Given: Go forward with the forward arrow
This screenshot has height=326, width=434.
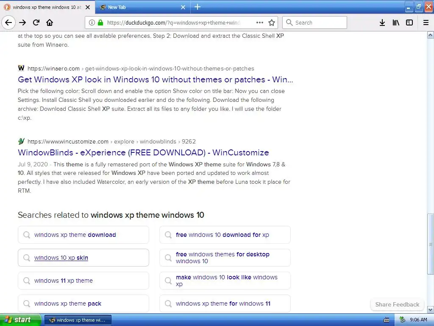Looking at the screenshot, I should point(23,22).
